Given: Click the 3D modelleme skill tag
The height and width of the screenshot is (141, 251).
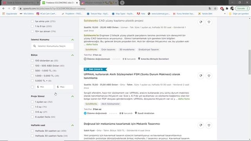Looking at the screenshot, I should click(x=127, y=50).
